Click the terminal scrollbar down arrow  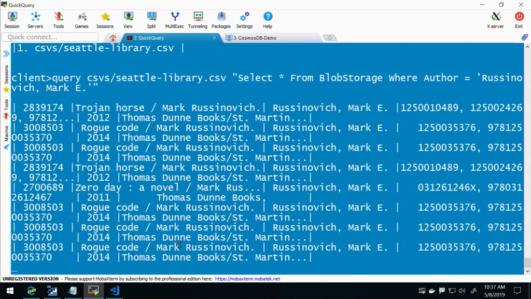[x=527, y=271]
